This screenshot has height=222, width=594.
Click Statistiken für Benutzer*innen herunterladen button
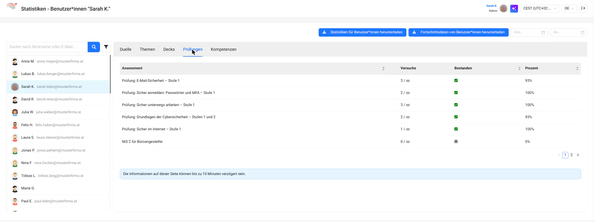click(x=363, y=33)
